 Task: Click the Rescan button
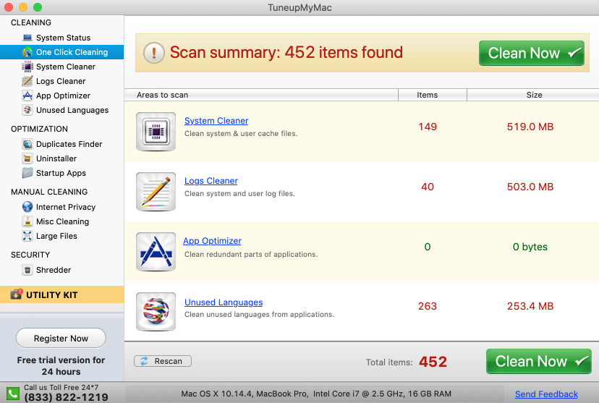coord(163,361)
